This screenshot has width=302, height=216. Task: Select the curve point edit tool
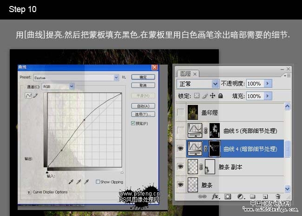tap(28, 96)
